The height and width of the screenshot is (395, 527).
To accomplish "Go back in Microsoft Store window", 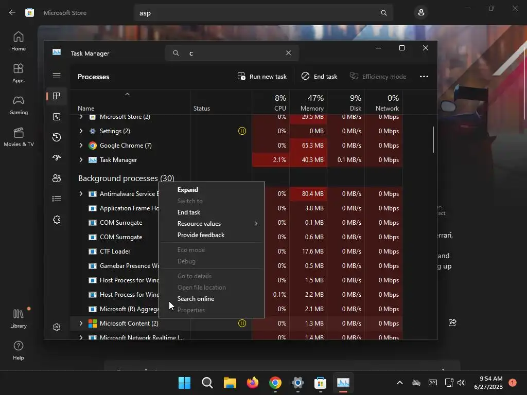I will (x=12, y=13).
